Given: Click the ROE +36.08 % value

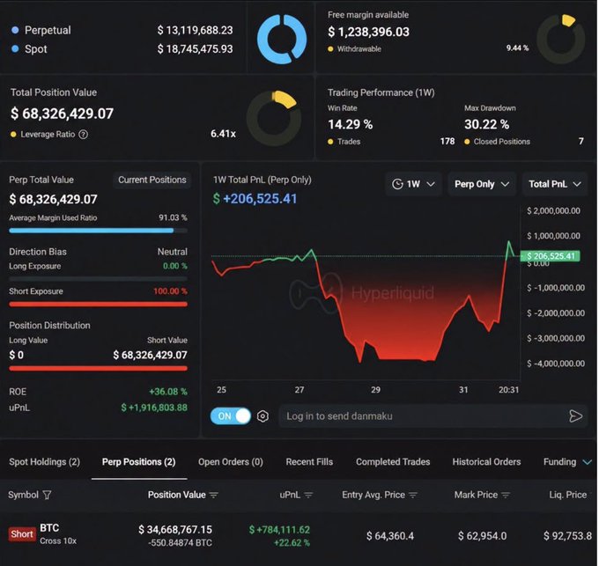Looking at the screenshot, I should click(168, 392).
